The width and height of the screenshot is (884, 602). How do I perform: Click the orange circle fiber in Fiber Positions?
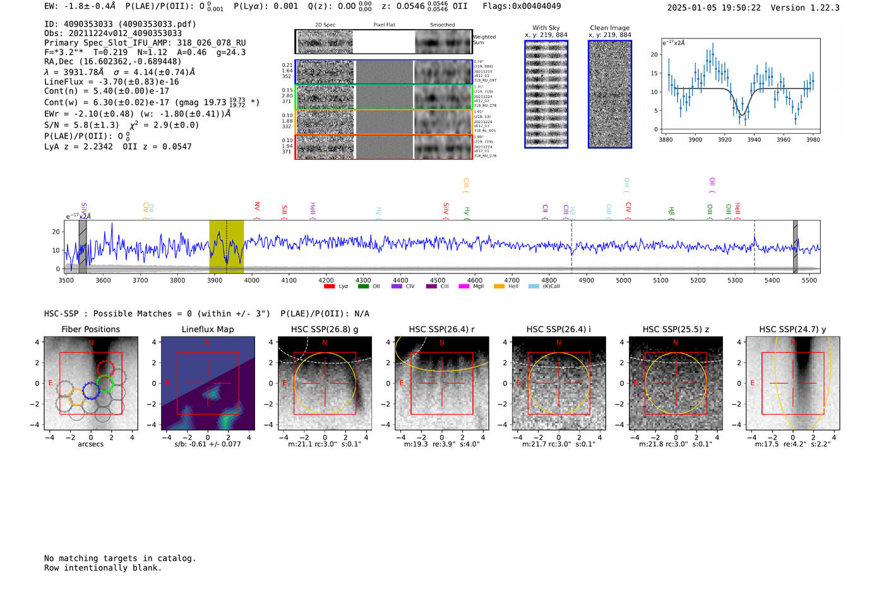[x=76, y=397]
